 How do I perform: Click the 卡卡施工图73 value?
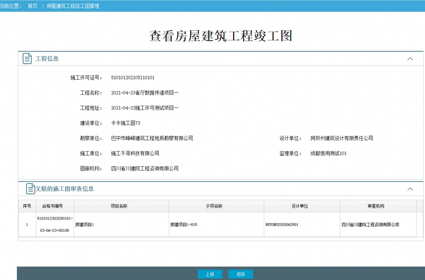pos(126,123)
